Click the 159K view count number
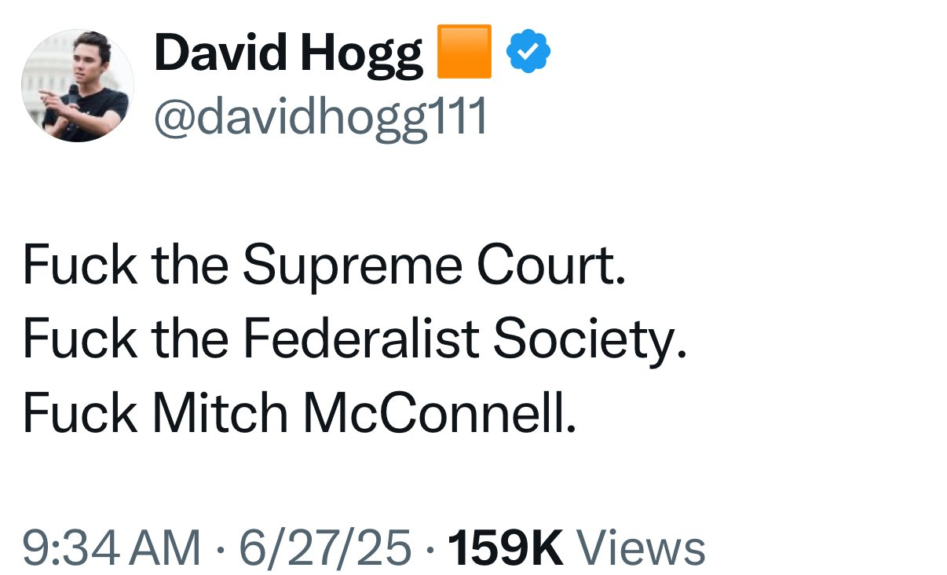This screenshot has height=575, width=947. coord(506,547)
